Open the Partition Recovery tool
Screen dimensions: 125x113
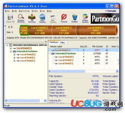(x=21, y=19)
